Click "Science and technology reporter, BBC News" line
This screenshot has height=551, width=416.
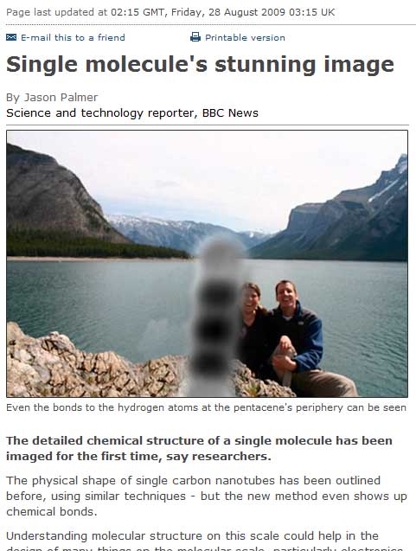(132, 113)
